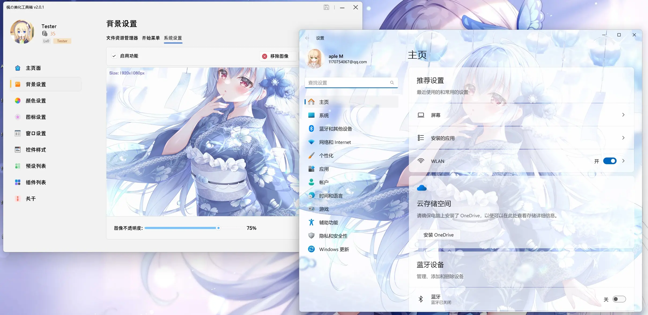Expand WLAN row chevron
This screenshot has width=648, height=315.
(x=623, y=161)
